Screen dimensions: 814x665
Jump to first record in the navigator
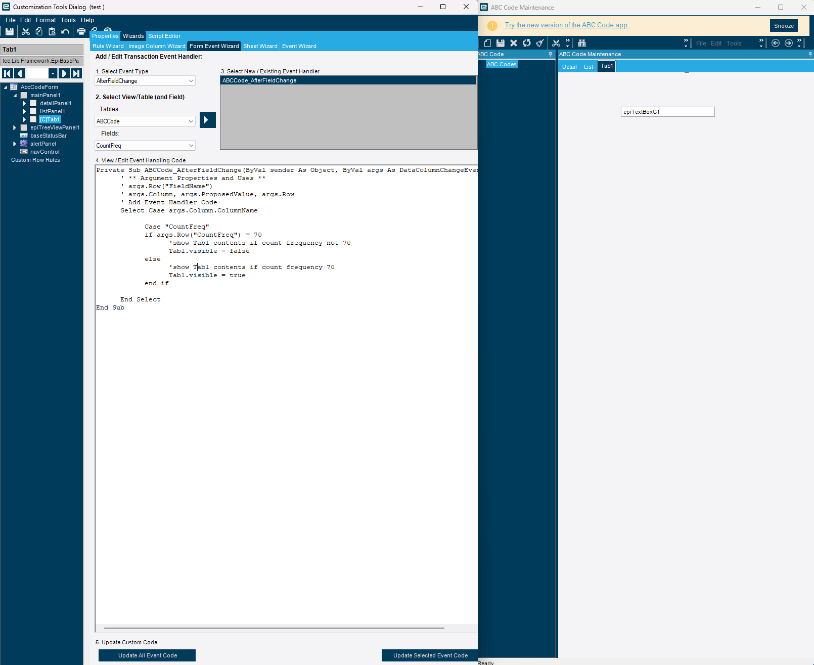pyautogui.click(x=7, y=73)
